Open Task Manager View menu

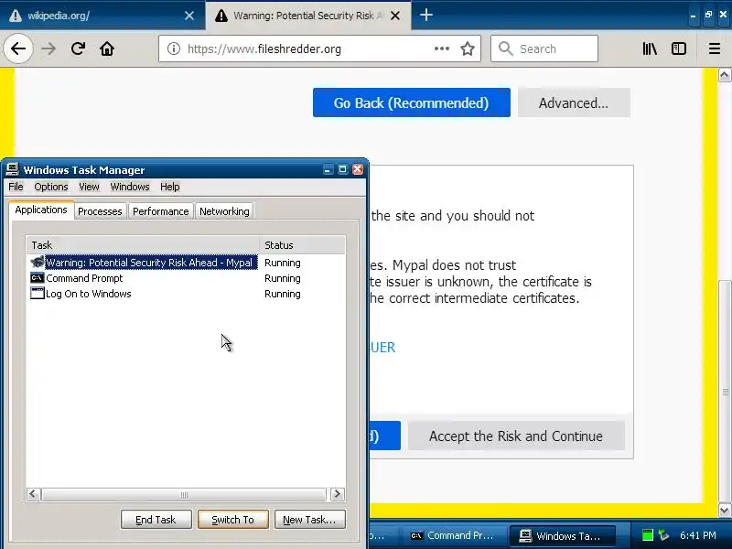(x=89, y=187)
